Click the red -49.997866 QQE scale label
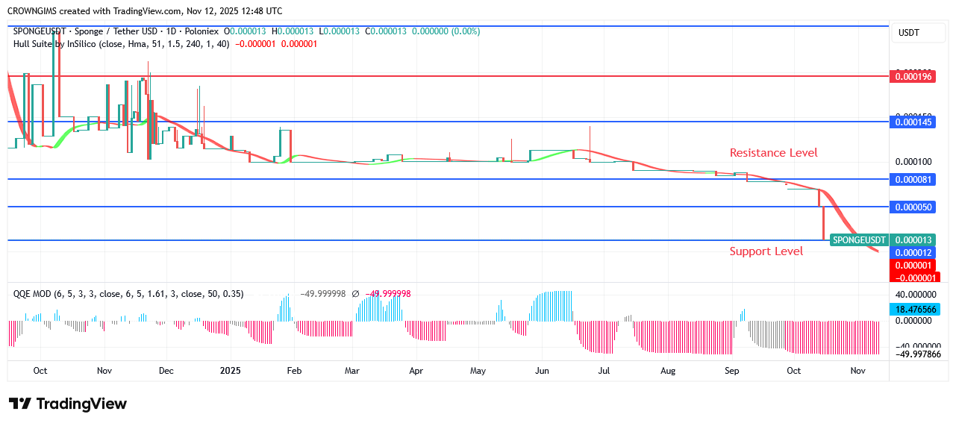Image resolution: width=956 pixels, height=426 pixels. 913,354
